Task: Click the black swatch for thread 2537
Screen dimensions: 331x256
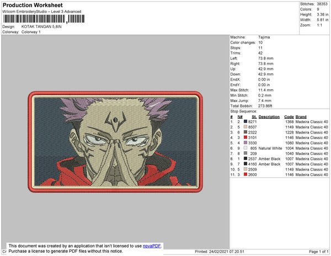Action: click(x=245, y=158)
